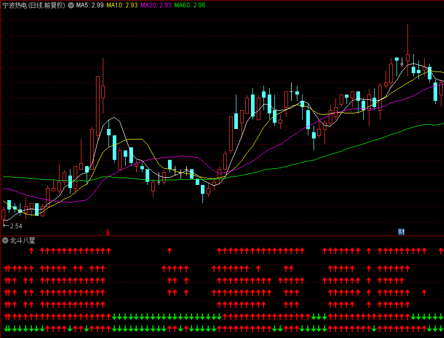Expand the chart settings dropdown beside 前复权

(x=71, y=5)
